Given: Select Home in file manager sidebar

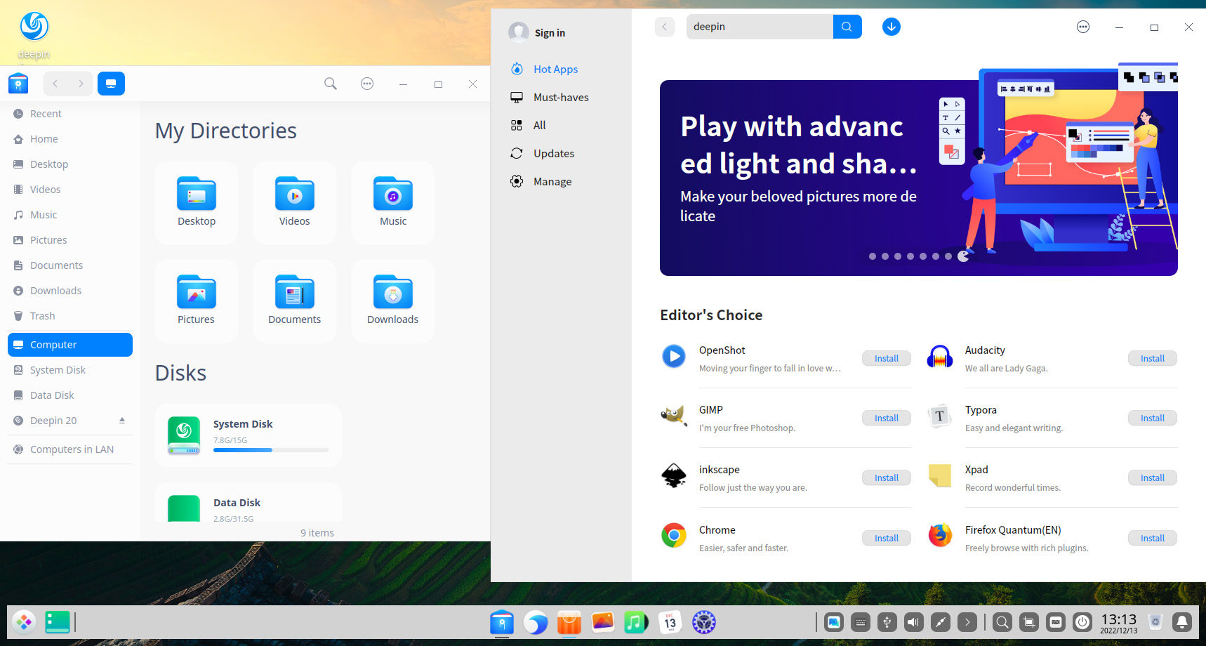Looking at the screenshot, I should coord(69,139).
